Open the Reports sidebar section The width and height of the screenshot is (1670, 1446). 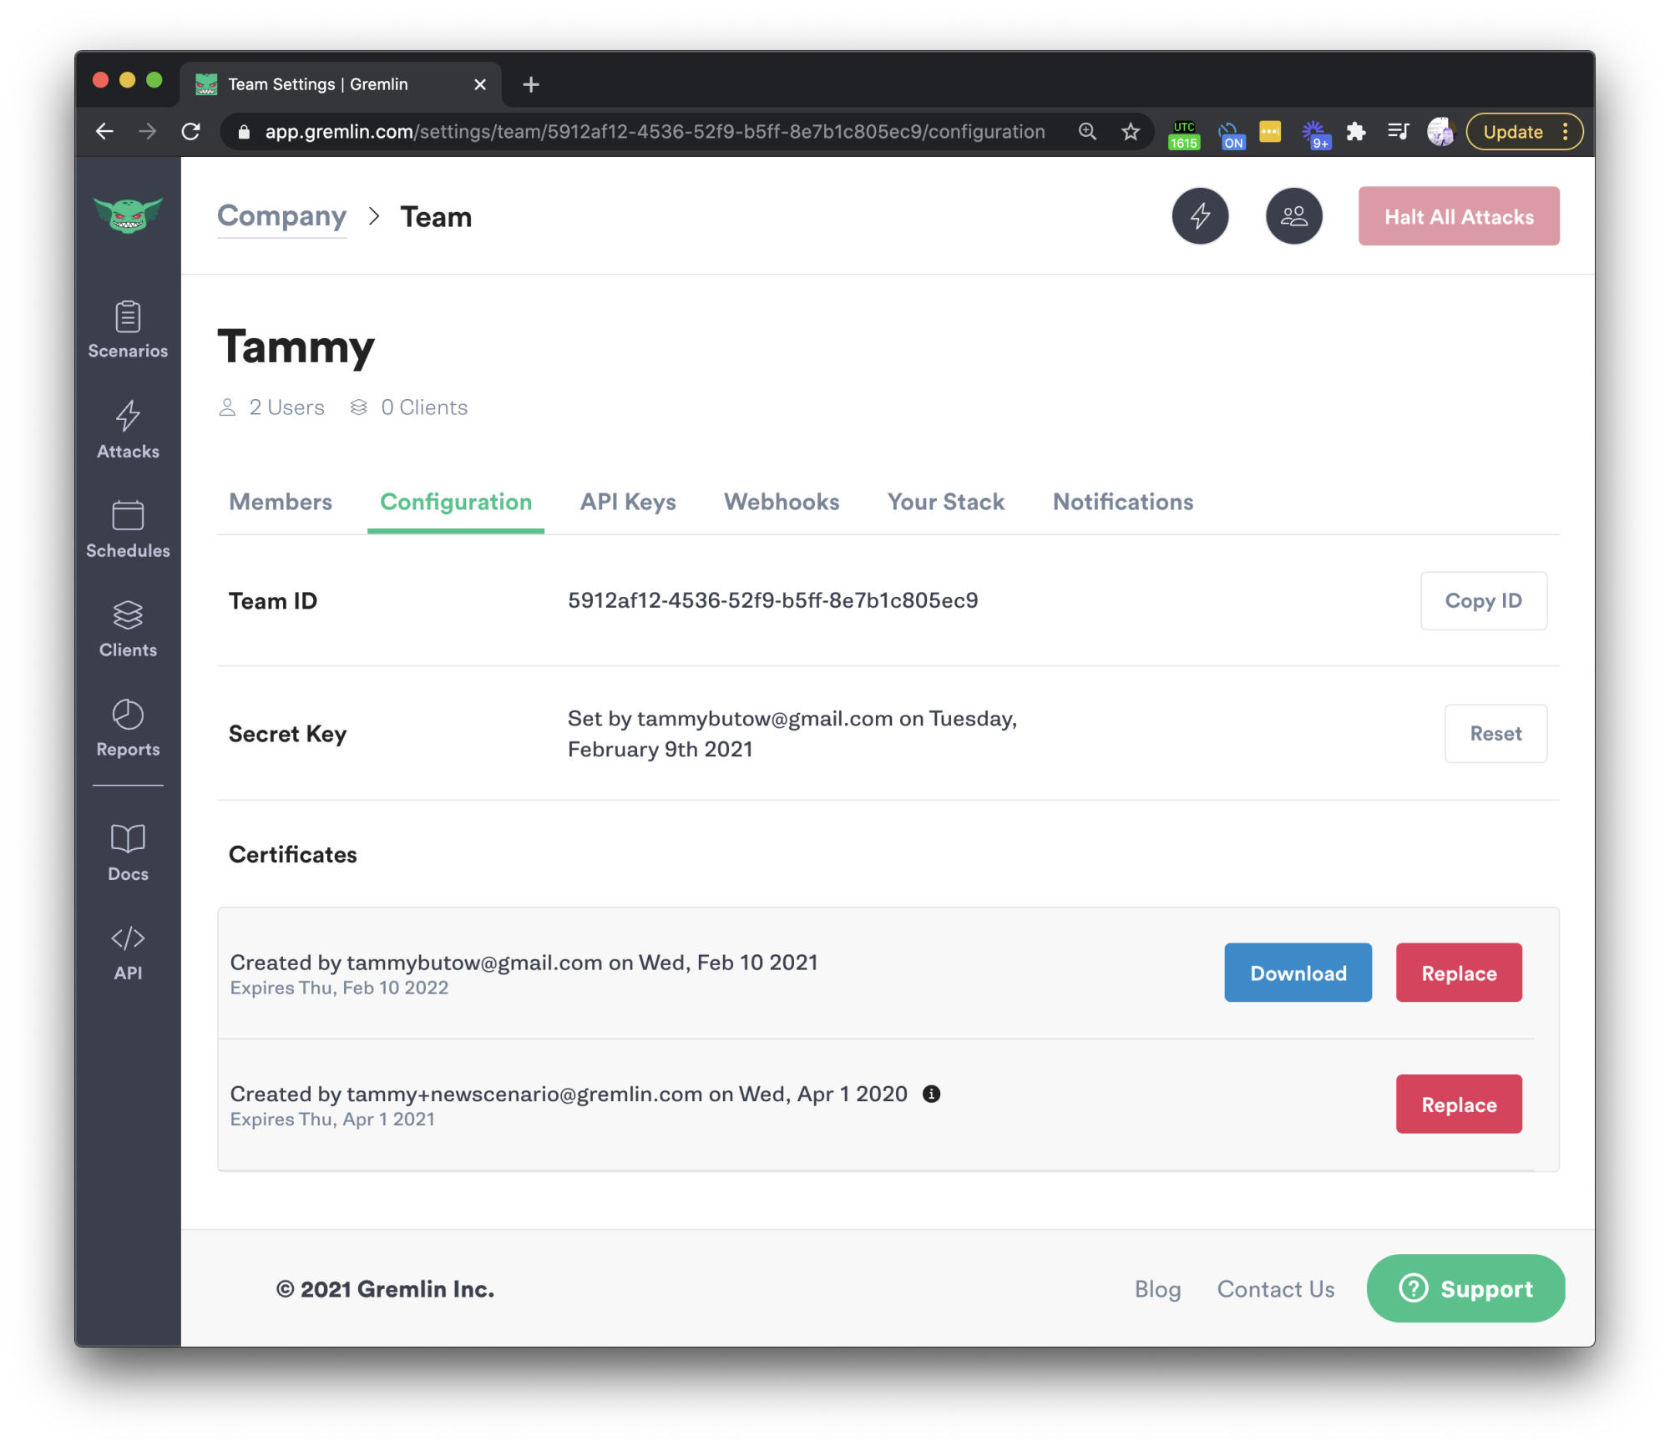pyautogui.click(x=128, y=729)
